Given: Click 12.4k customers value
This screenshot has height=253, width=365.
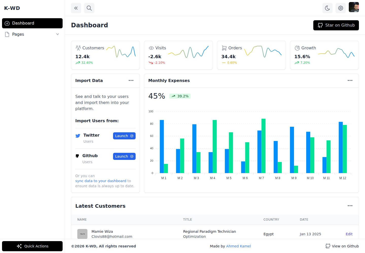Looking at the screenshot, I should [x=82, y=57].
